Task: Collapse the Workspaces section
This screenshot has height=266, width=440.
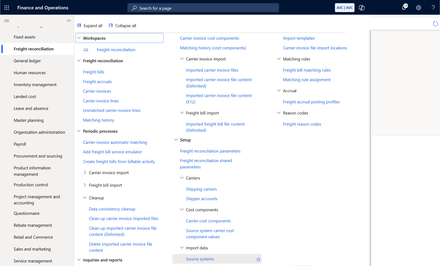Action: (x=79, y=38)
